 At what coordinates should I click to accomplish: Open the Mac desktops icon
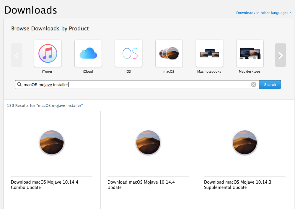250,53
